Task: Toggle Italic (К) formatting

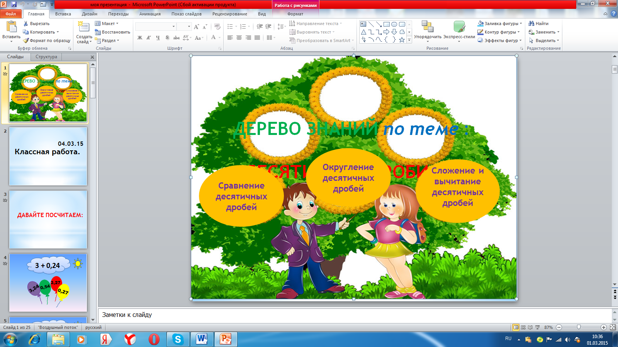Action: point(149,37)
